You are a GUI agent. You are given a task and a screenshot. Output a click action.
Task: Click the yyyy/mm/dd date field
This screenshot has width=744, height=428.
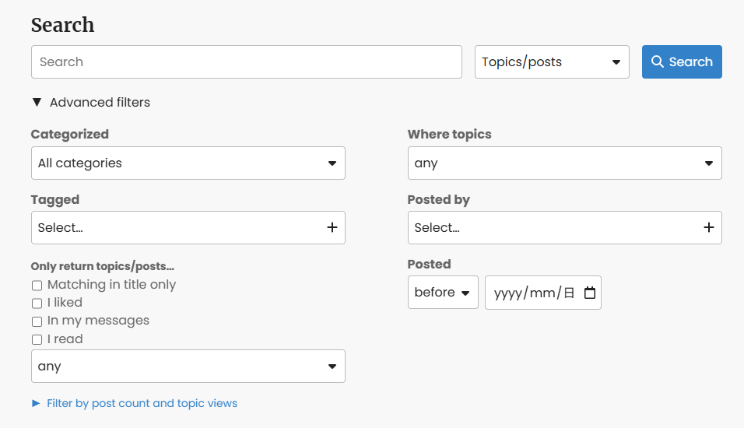coord(542,293)
